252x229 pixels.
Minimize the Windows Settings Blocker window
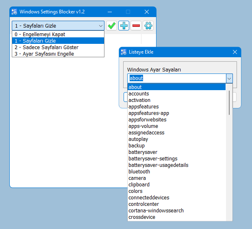(110, 12)
